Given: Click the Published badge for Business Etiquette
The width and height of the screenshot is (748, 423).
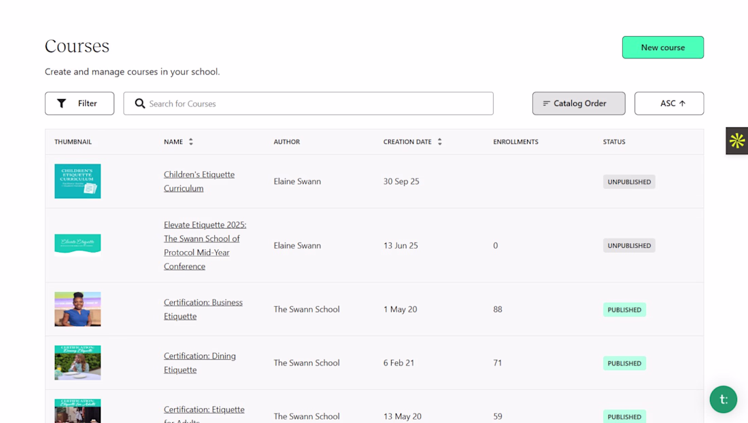Looking at the screenshot, I should pos(624,310).
